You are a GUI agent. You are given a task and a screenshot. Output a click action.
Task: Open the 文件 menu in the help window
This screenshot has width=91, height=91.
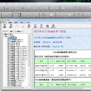point(5,23)
